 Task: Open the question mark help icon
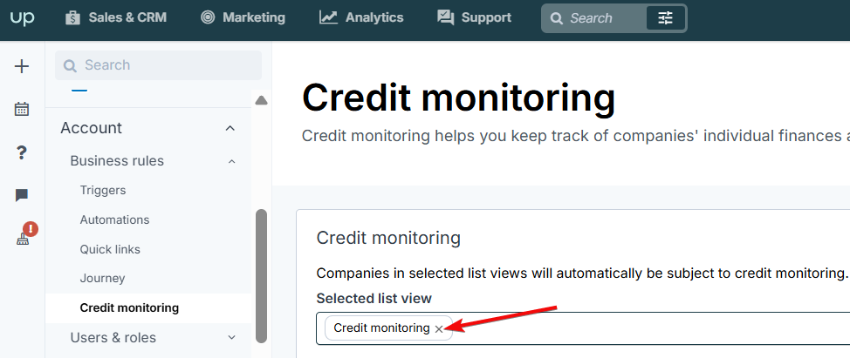click(x=22, y=153)
